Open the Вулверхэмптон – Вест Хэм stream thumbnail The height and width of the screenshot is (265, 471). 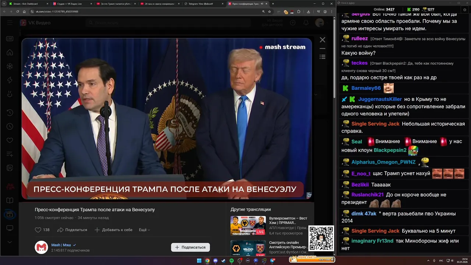248,225
